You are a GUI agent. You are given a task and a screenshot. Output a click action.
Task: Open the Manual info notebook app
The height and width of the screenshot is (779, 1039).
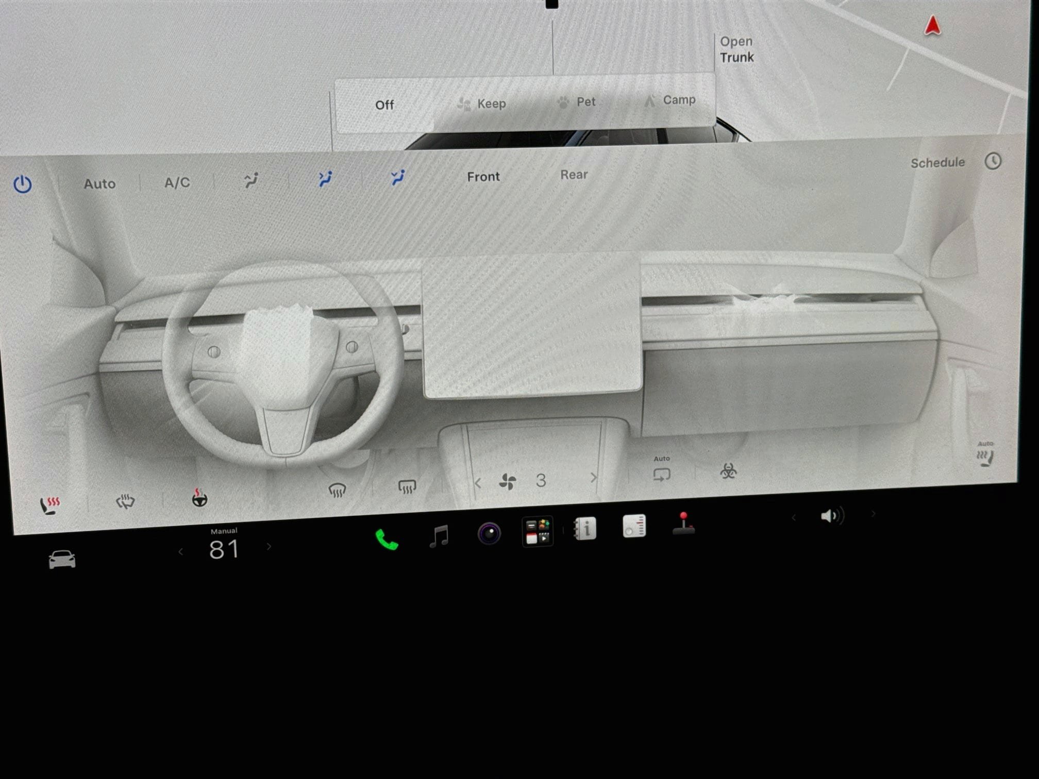[585, 528]
